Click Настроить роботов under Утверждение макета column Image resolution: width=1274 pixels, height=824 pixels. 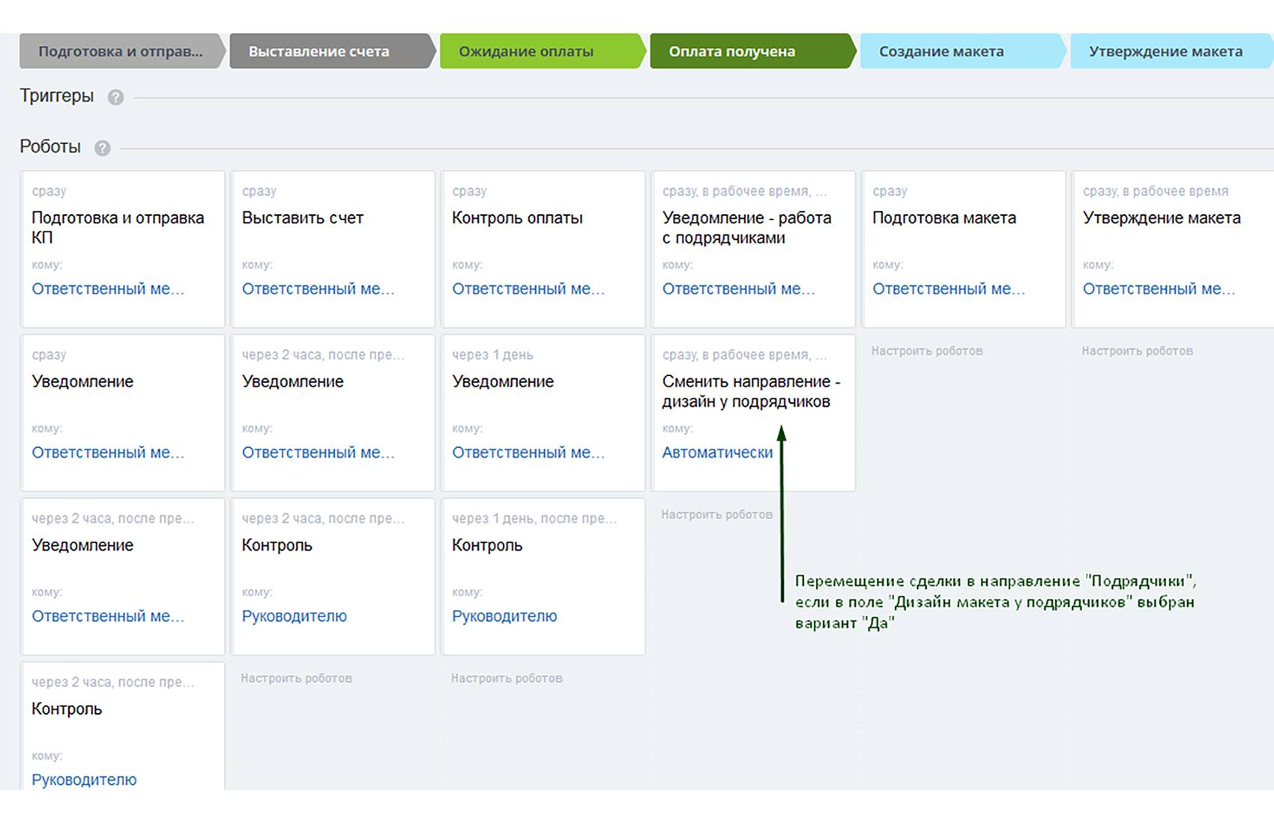(1137, 351)
